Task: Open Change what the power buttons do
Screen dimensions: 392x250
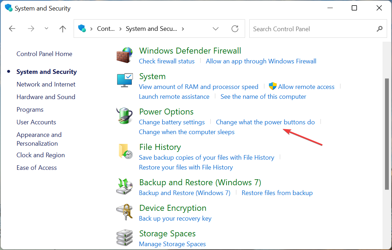Action: (265, 122)
